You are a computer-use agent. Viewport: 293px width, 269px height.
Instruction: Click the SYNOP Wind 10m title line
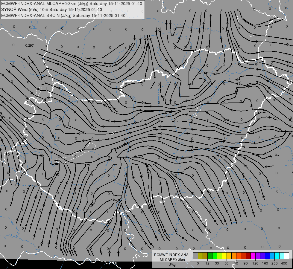point(51,10)
